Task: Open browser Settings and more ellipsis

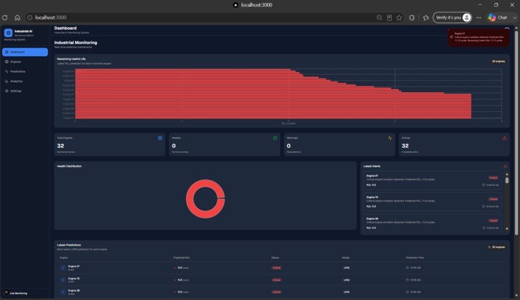Action: pos(479,17)
